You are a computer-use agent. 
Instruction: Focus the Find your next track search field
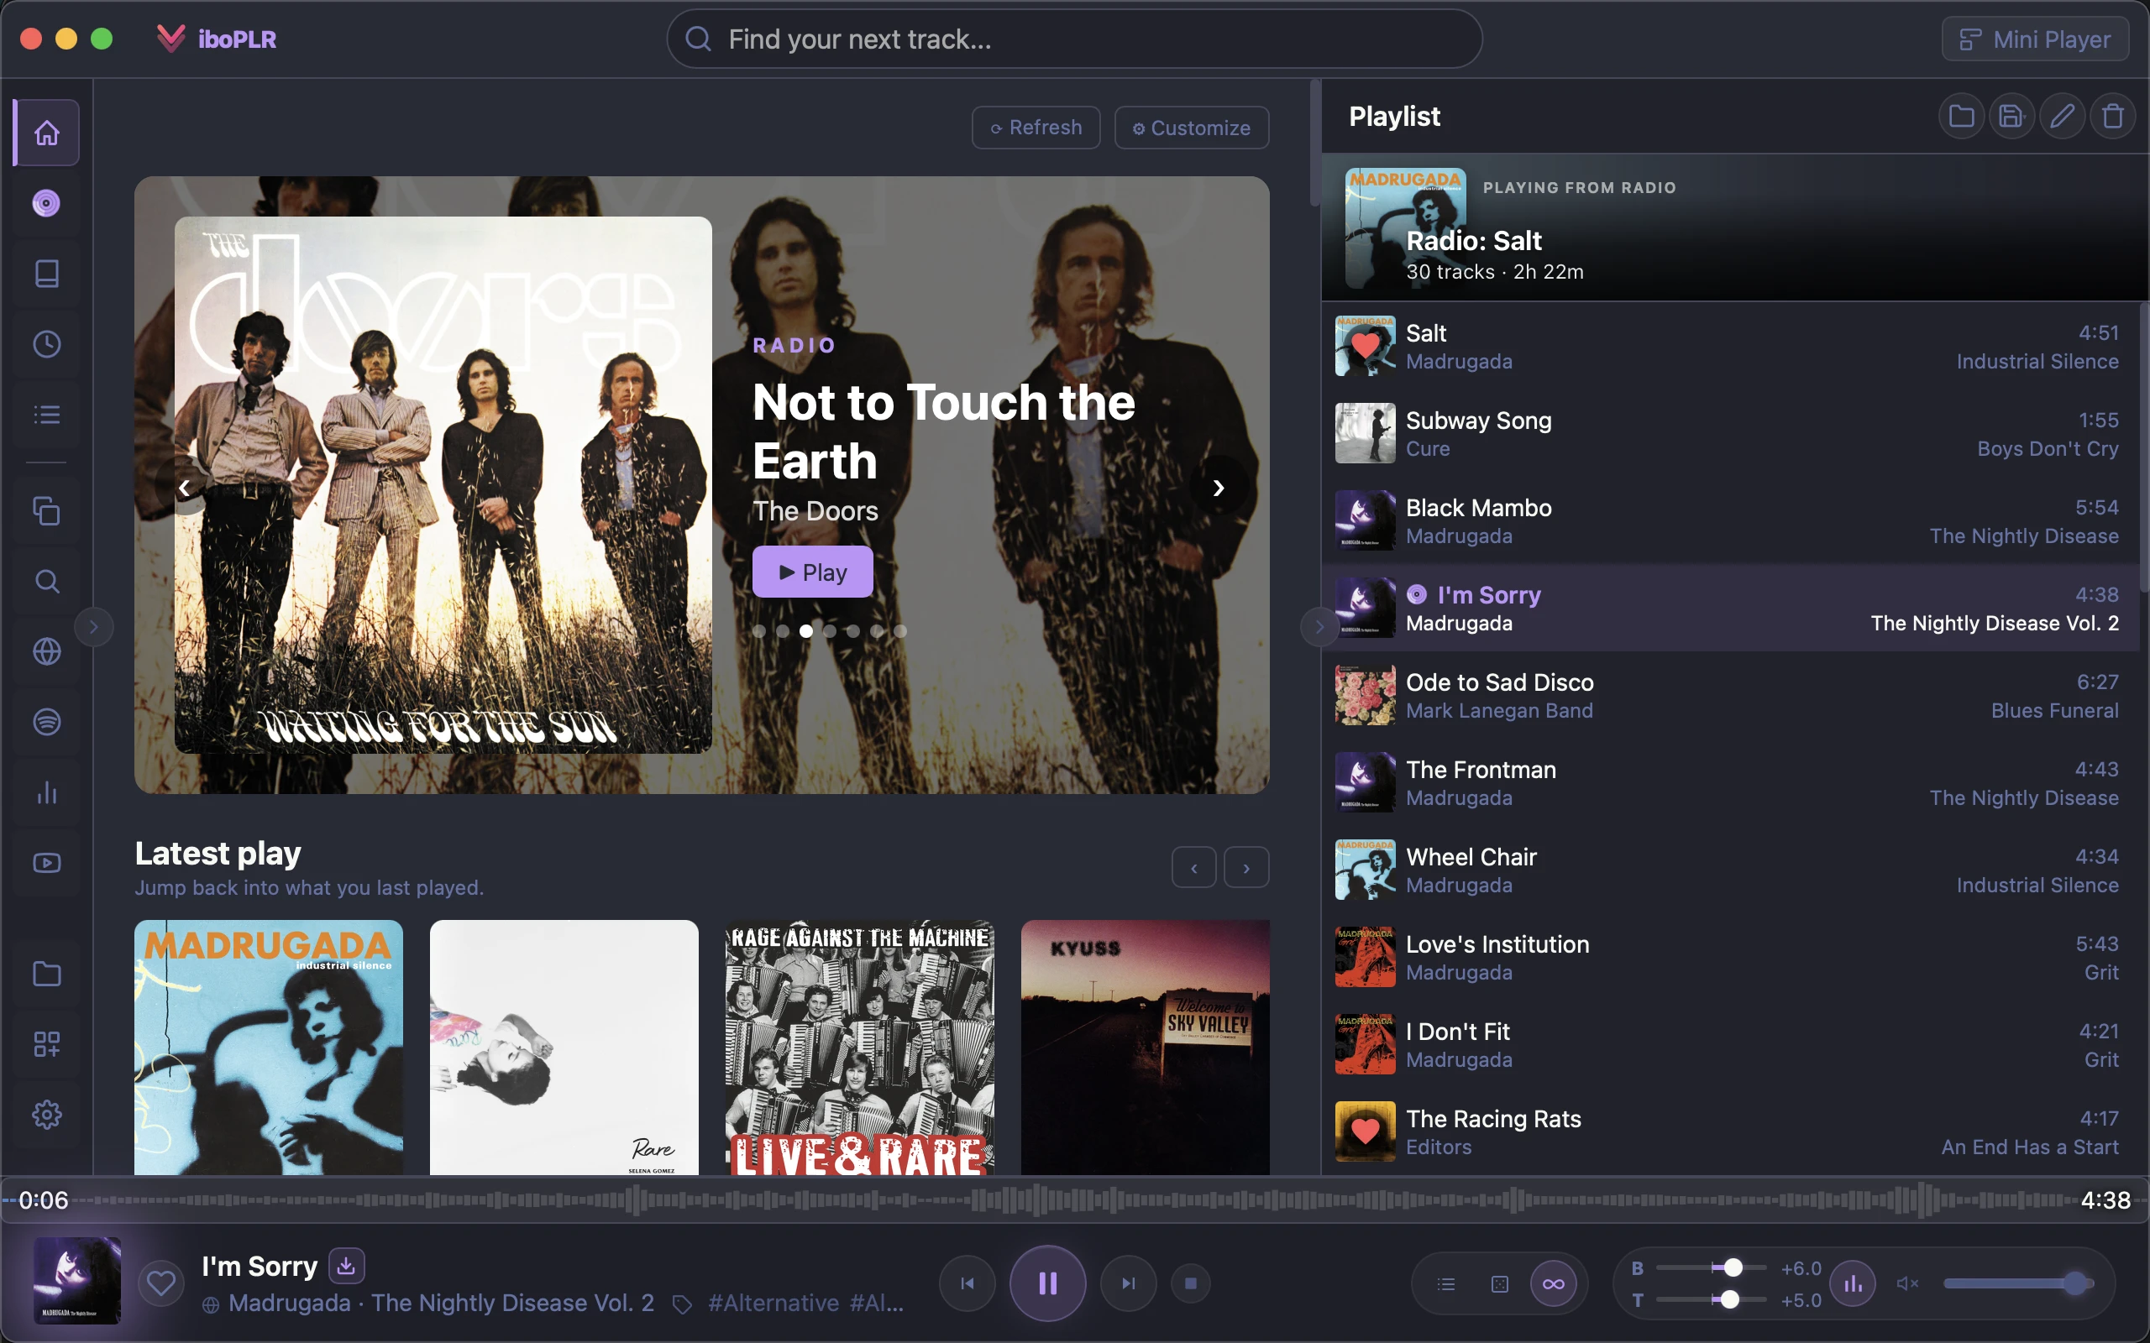click(x=1074, y=39)
